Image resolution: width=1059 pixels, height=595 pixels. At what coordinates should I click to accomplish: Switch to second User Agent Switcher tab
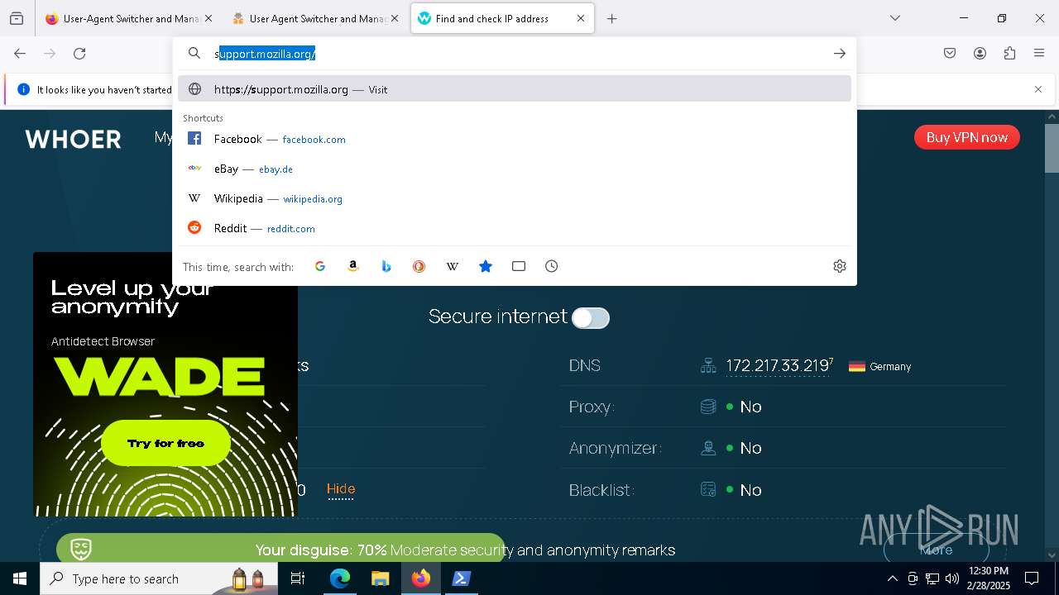(314, 18)
